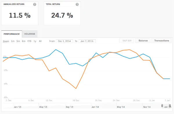Click the To date field
Screen dimensions: 174x114
coord(87,41)
